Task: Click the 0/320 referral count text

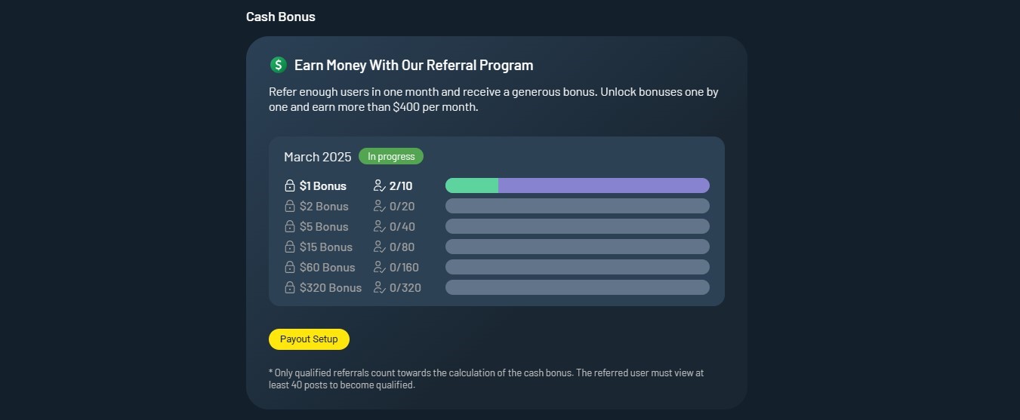Action: 405,287
